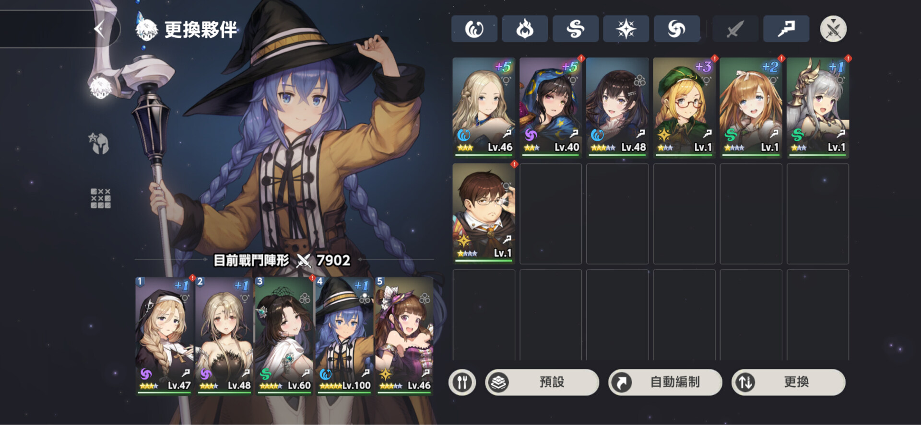Toggle the water element filter
This screenshot has height=425, width=921.
474,29
